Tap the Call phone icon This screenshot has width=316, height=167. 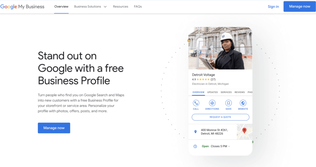tap(196, 103)
